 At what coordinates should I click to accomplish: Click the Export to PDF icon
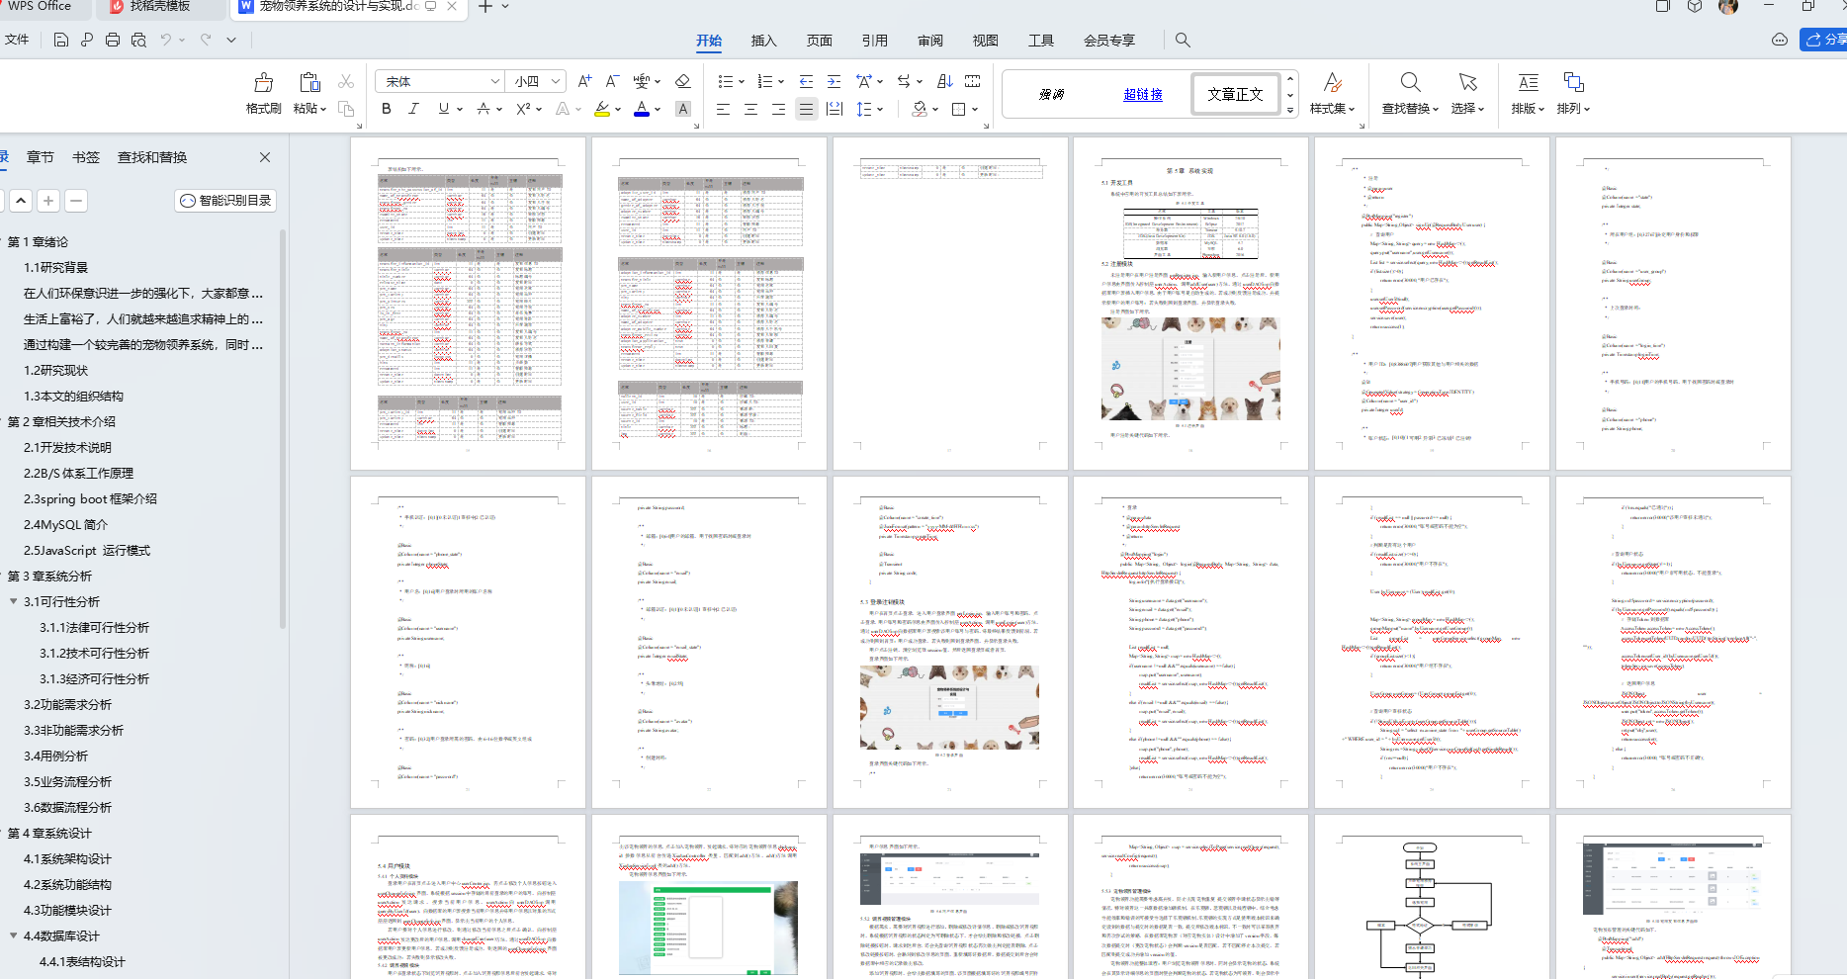point(87,40)
